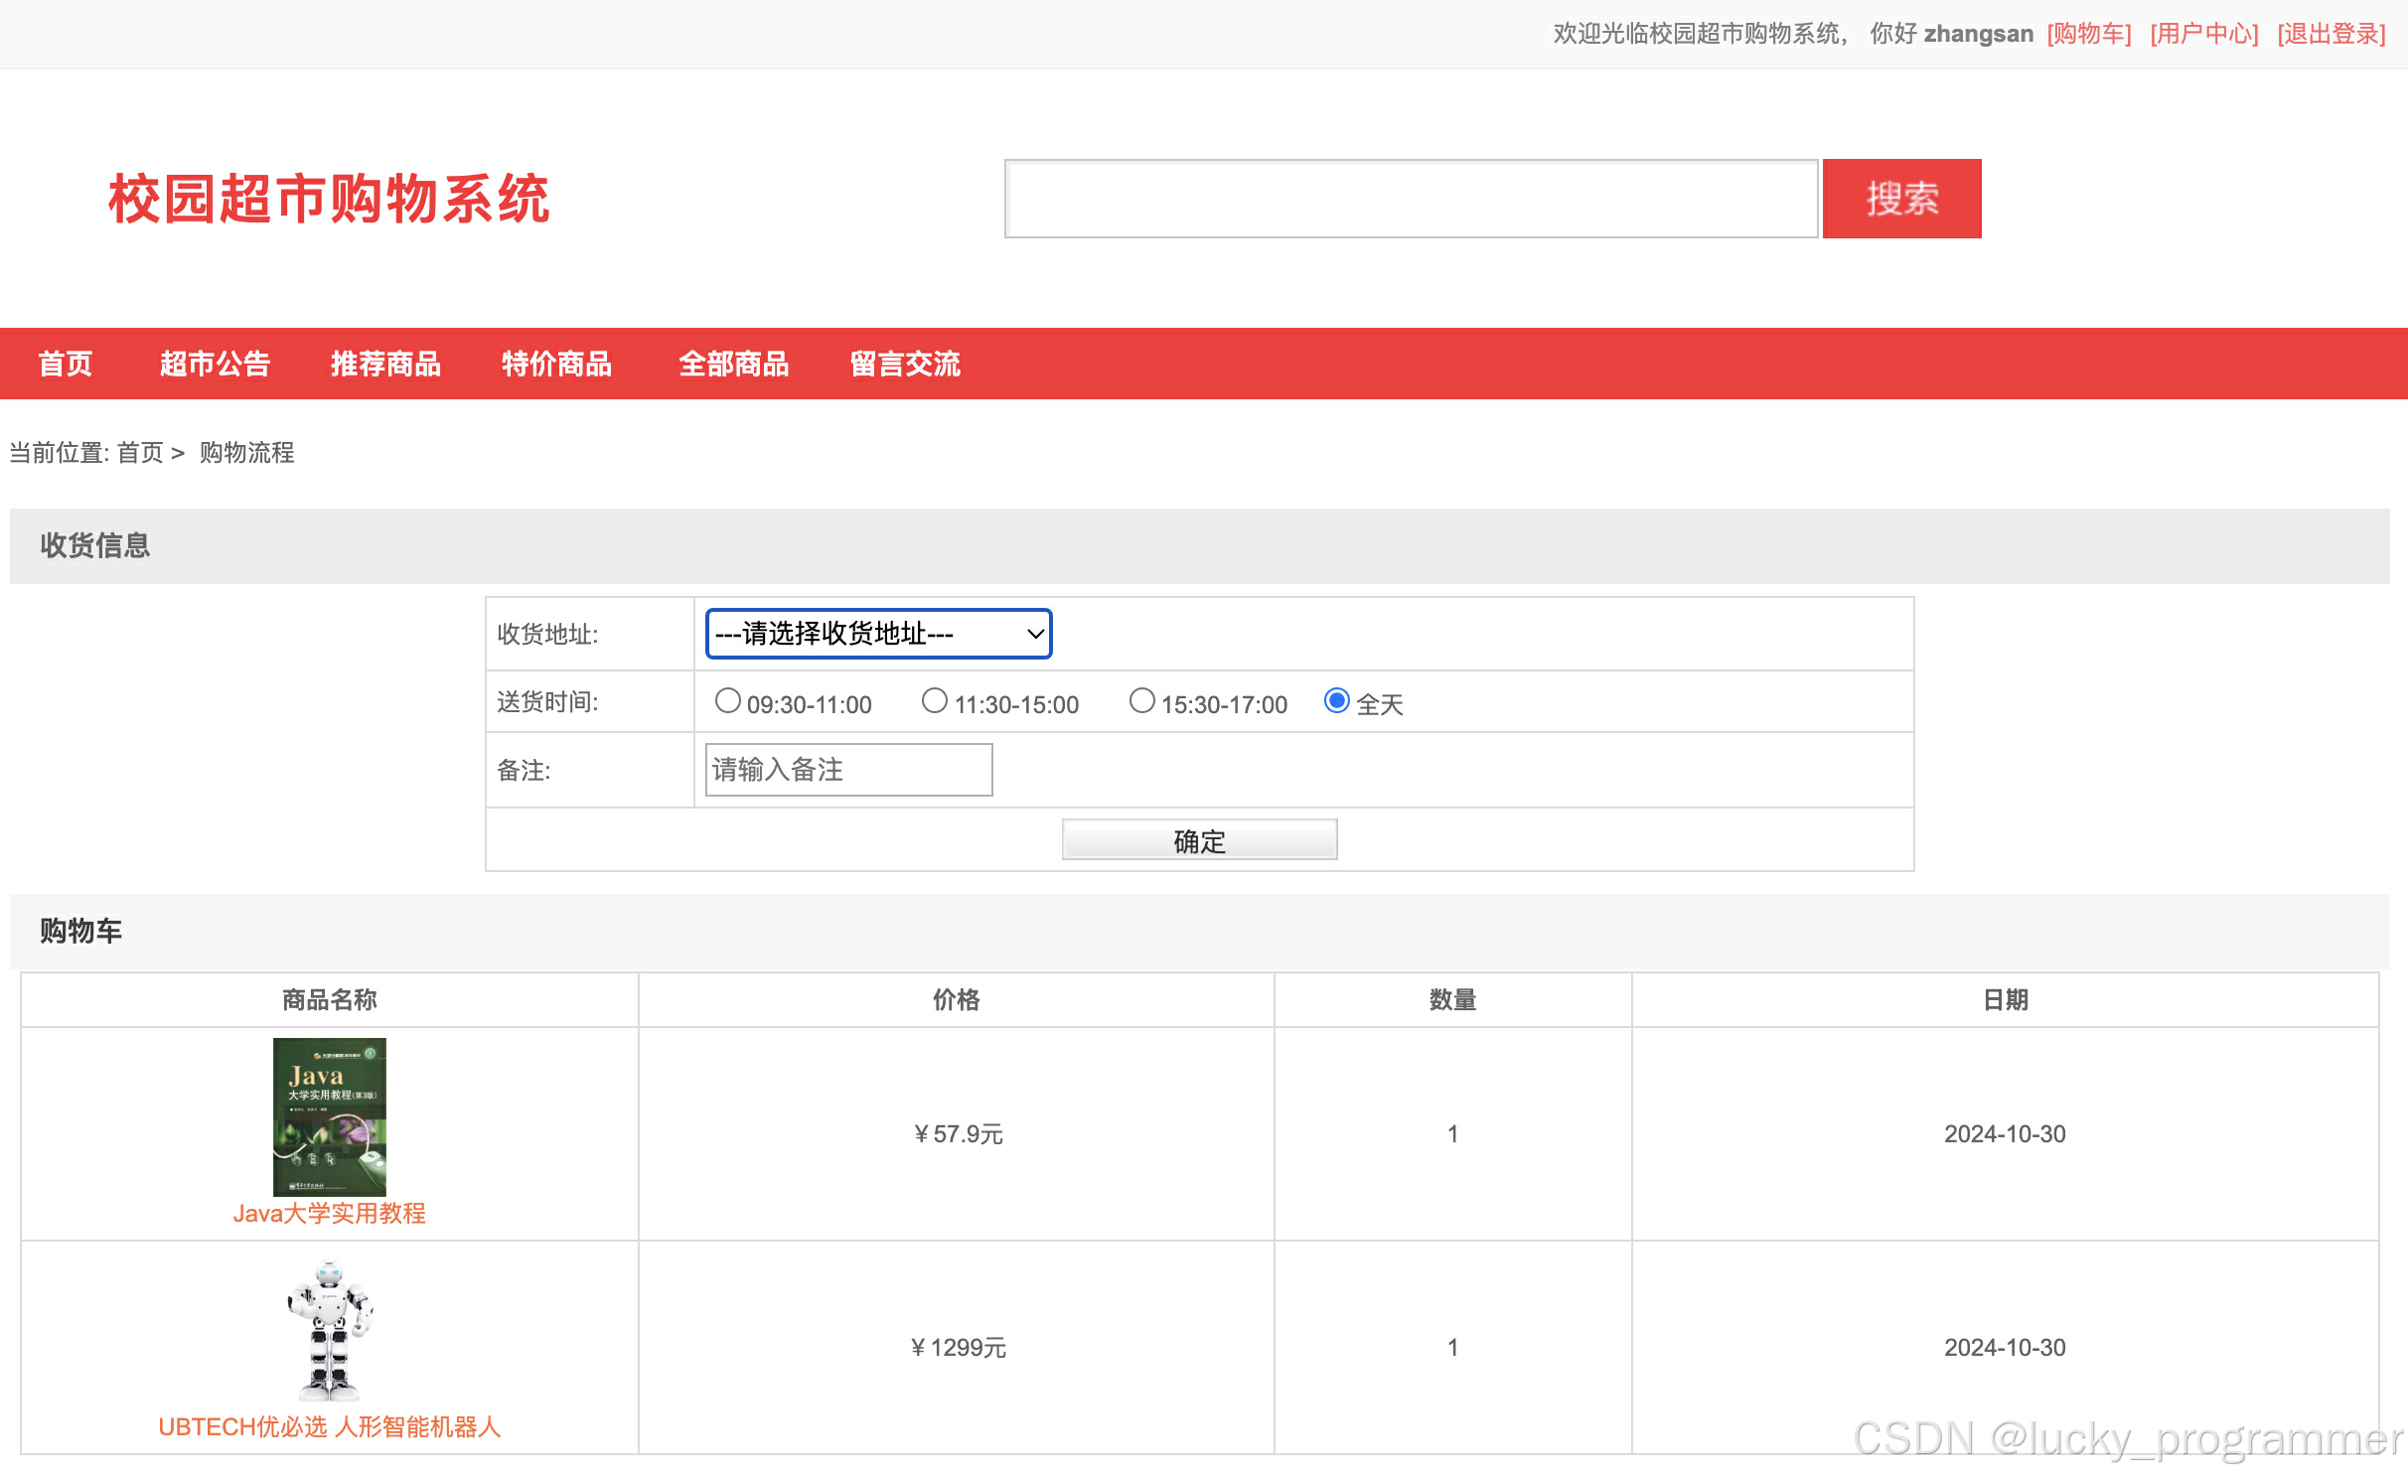Open the 超市公告 nav tab
This screenshot has height=1478, width=2408.
pyautogui.click(x=215, y=365)
